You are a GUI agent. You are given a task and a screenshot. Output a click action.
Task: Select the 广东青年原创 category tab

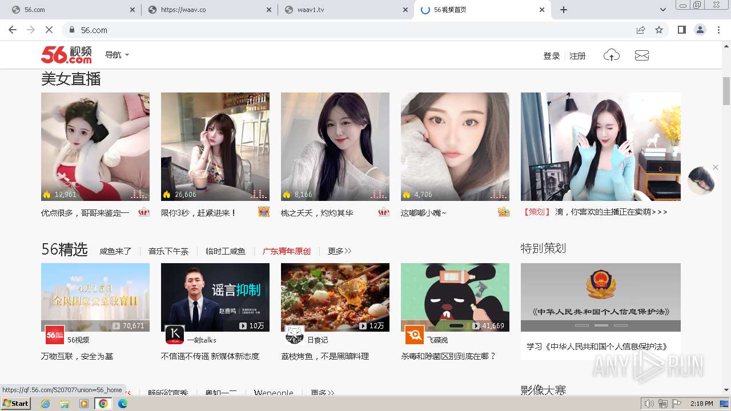tap(287, 251)
